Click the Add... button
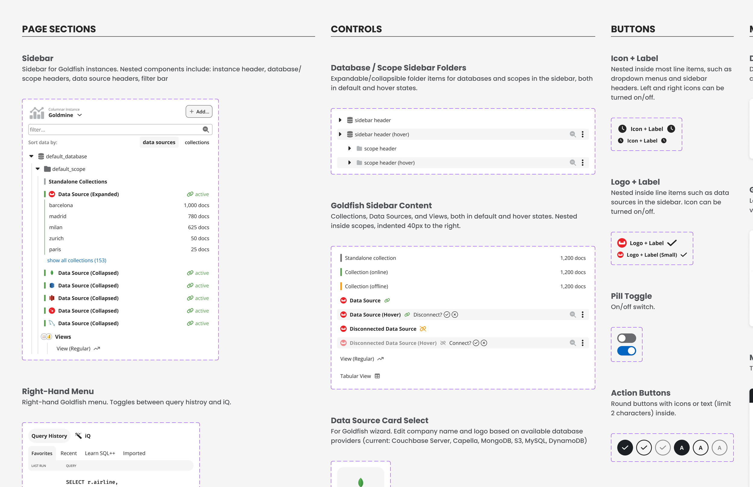The width and height of the screenshot is (753, 487). [199, 112]
